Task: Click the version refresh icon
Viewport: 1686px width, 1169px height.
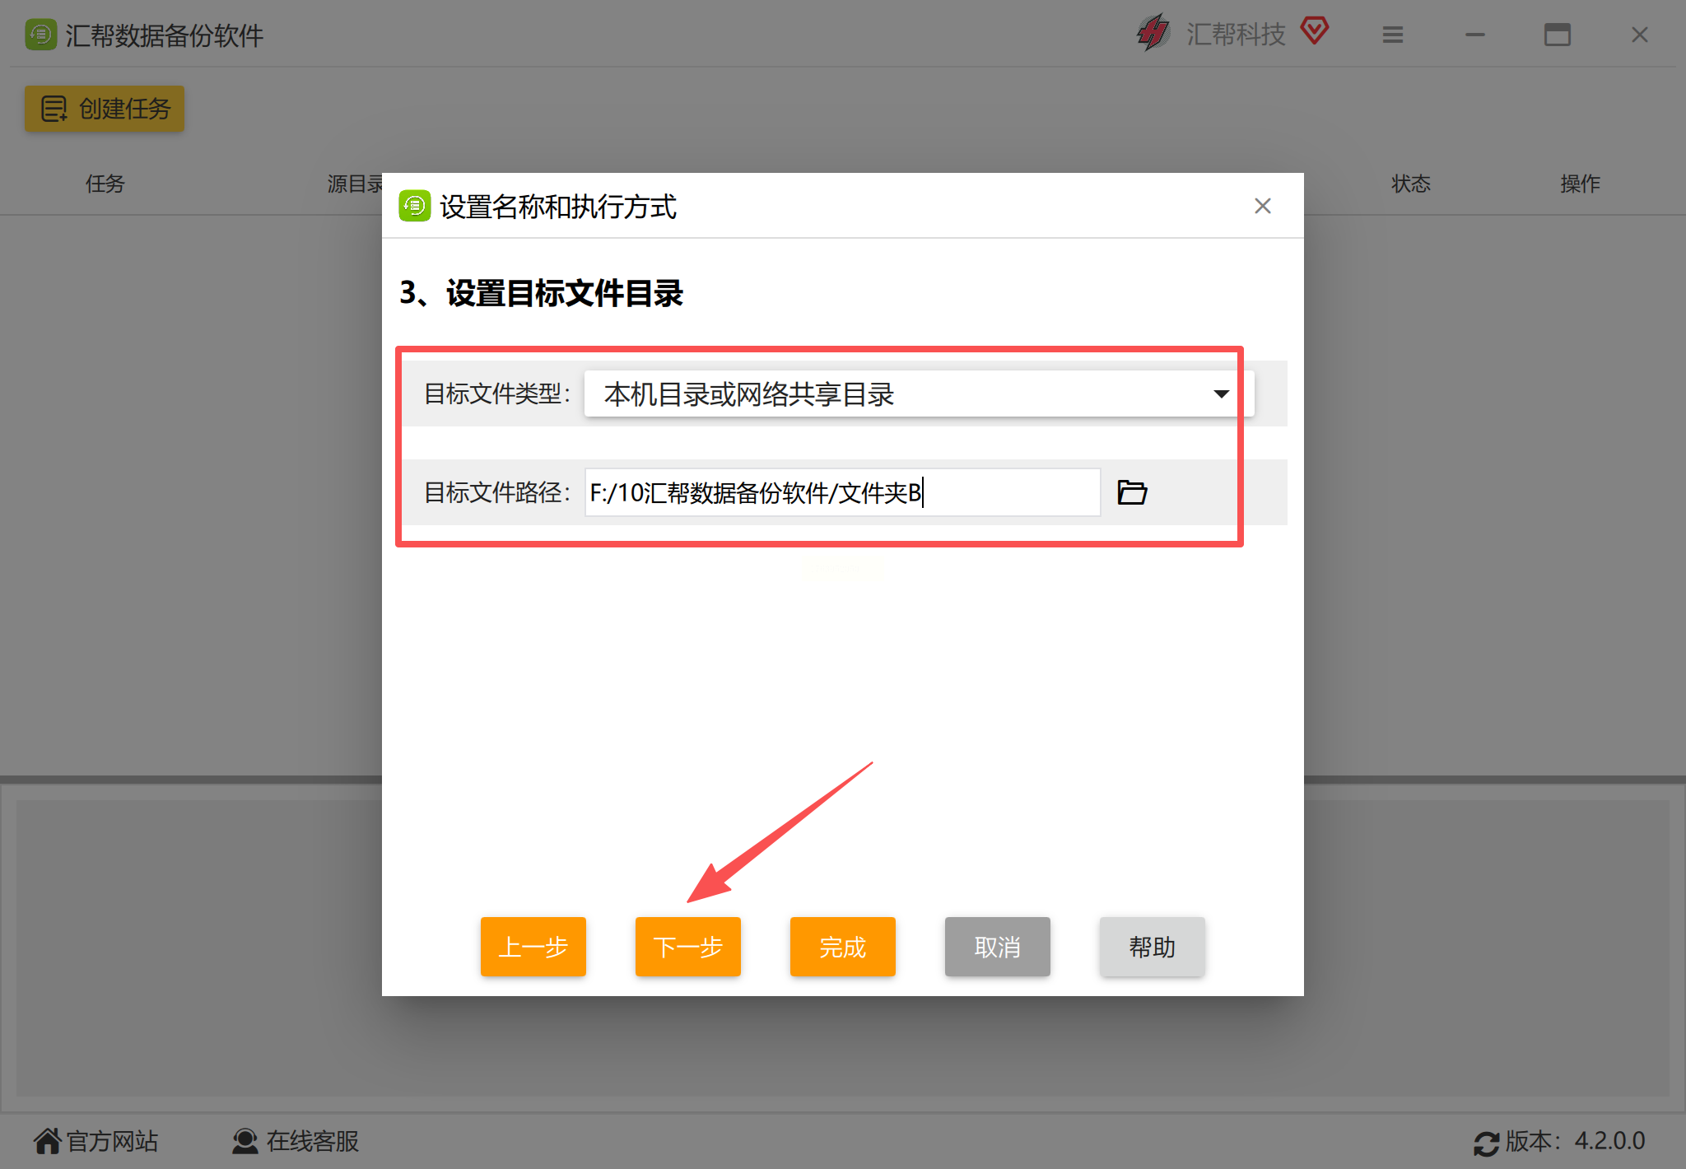Action: pyautogui.click(x=1485, y=1143)
